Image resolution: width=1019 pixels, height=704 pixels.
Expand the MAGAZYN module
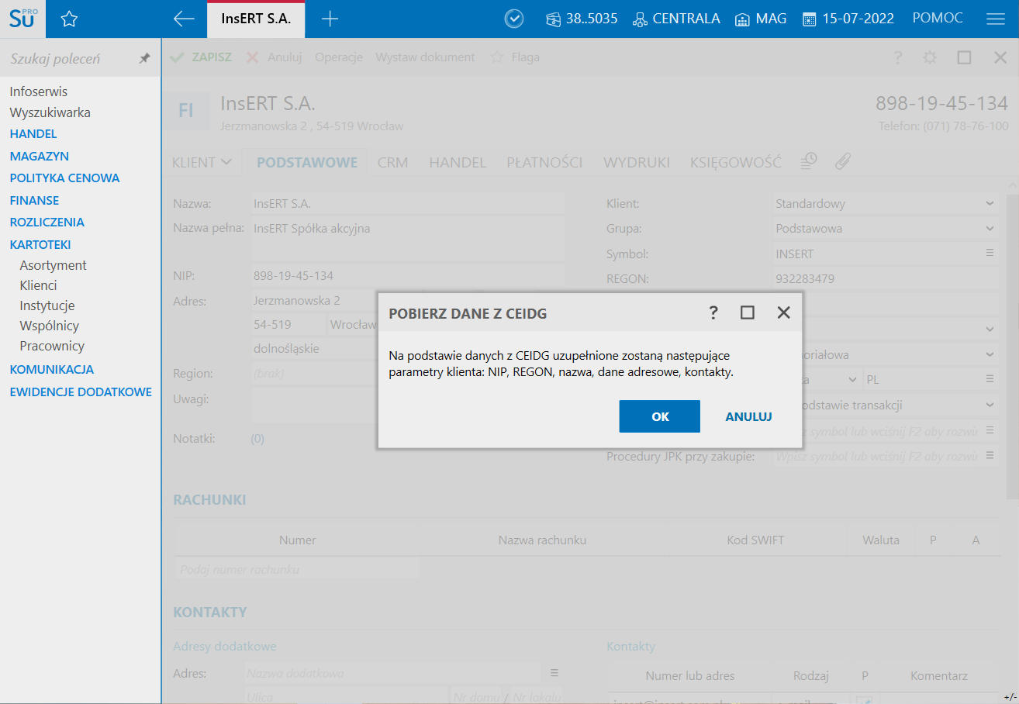coord(40,156)
